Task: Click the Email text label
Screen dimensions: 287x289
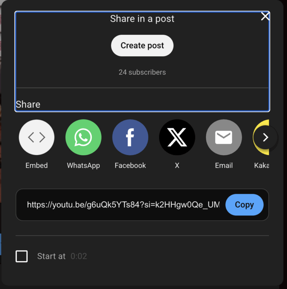Action: (224, 165)
